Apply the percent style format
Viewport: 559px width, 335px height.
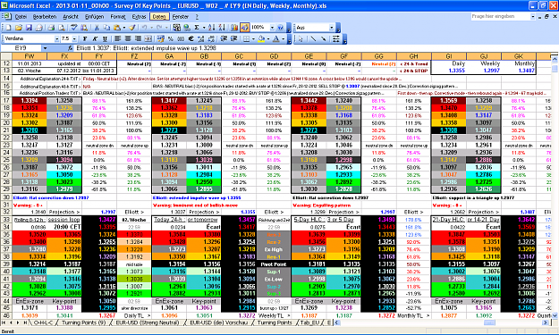click(171, 38)
